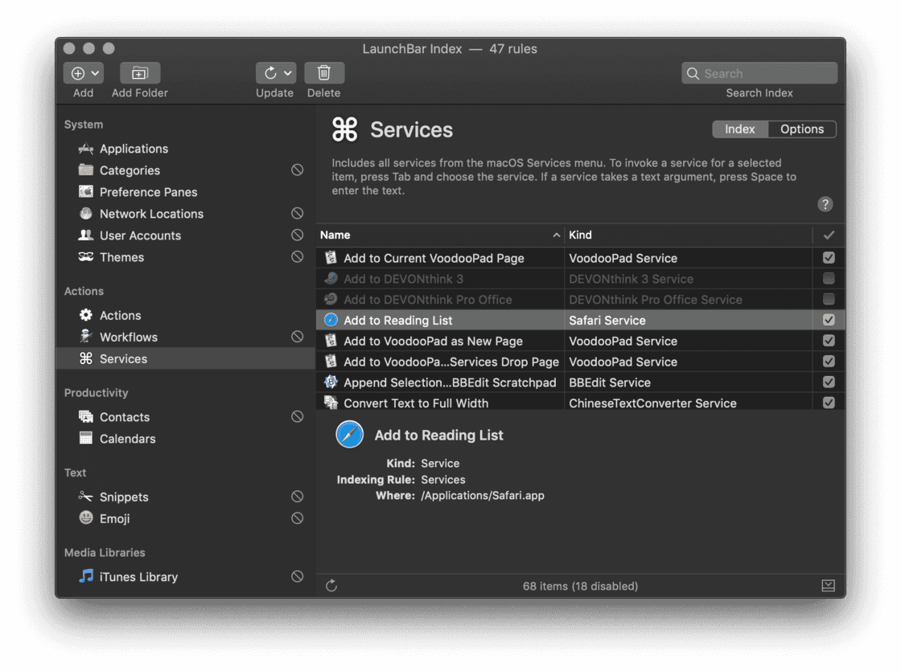The image size is (901, 671).
Task: Select Network Locations globe icon
Action: (x=86, y=214)
